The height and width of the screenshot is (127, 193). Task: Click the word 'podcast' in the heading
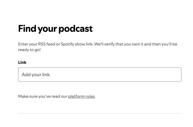pyautogui.click(x=76, y=29)
